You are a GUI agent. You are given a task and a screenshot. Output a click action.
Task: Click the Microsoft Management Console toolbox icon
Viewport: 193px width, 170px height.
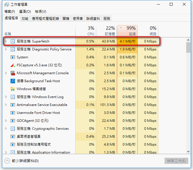[x=13, y=73]
